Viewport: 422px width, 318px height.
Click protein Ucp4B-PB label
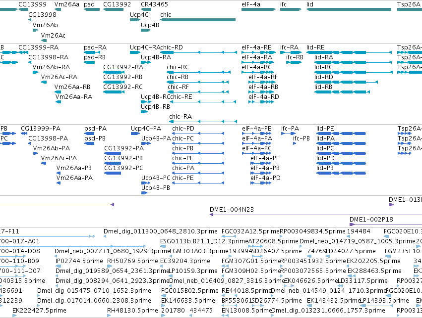pos(156,188)
